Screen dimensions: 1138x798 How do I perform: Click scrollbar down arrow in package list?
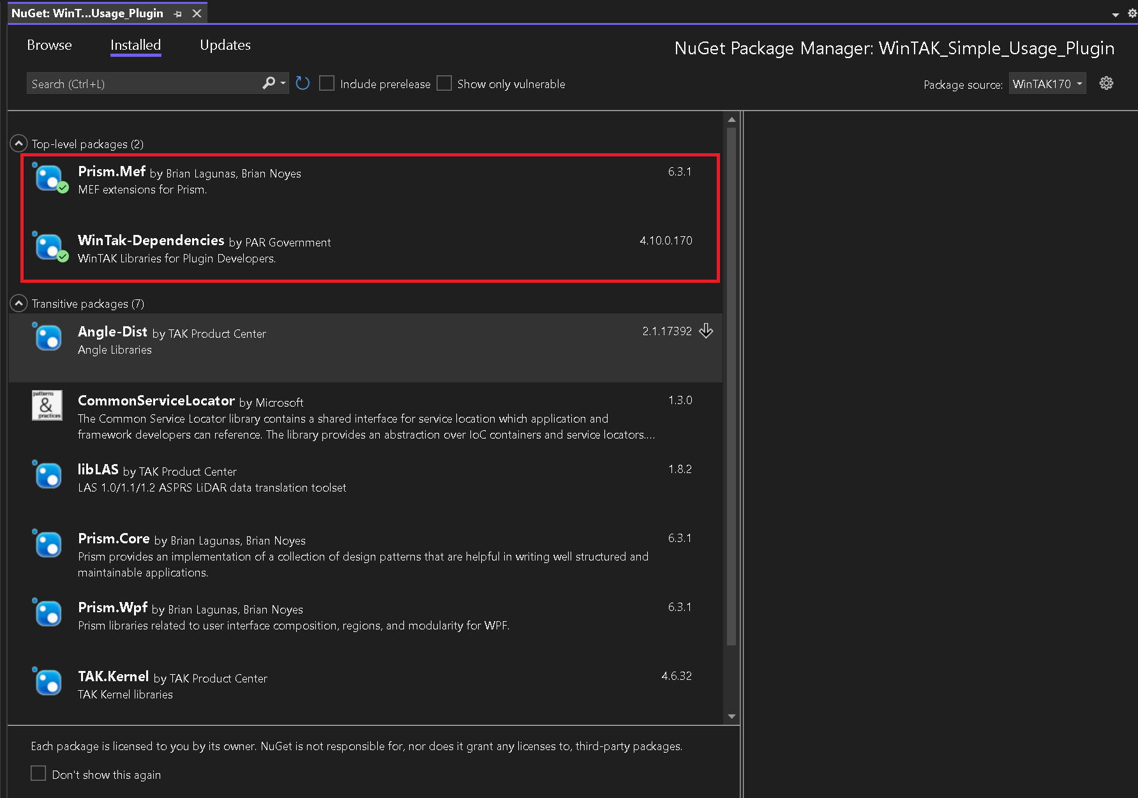coord(731,716)
